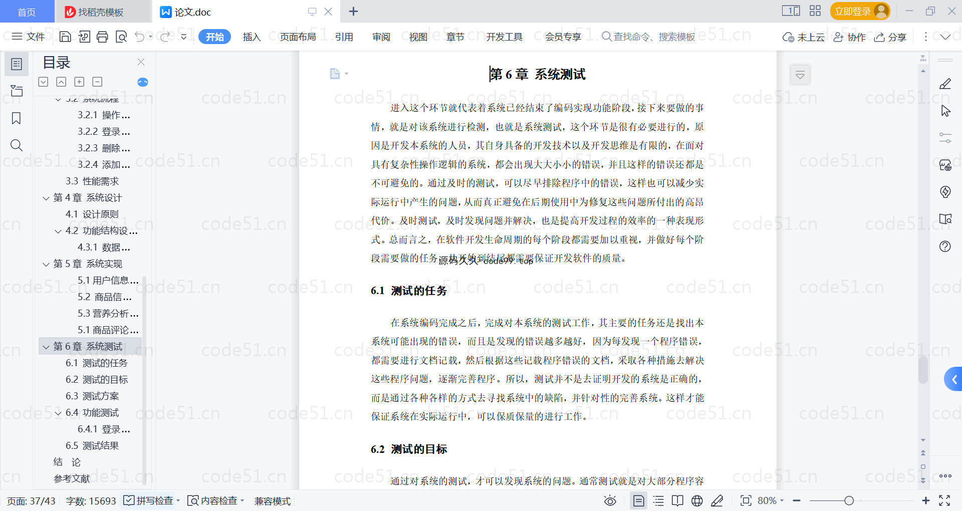The width and height of the screenshot is (962, 511).
Task: Click the Redo arrow icon
Action: (x=165, y=37)
